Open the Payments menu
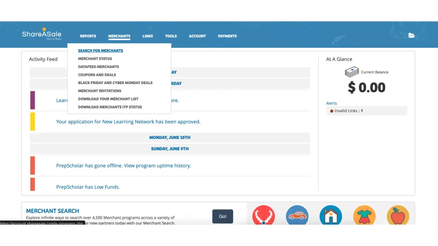 click(228, 36)
